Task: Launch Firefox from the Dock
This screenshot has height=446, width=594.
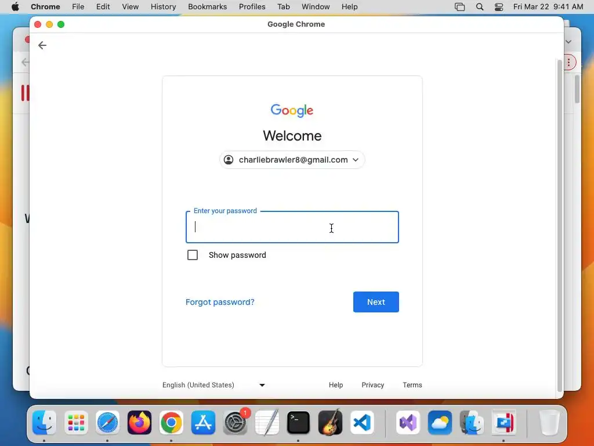Action: click(139, 423)
